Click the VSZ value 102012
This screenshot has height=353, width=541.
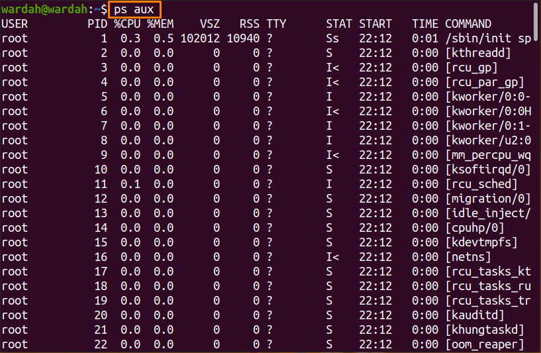[x=200, y=38]
